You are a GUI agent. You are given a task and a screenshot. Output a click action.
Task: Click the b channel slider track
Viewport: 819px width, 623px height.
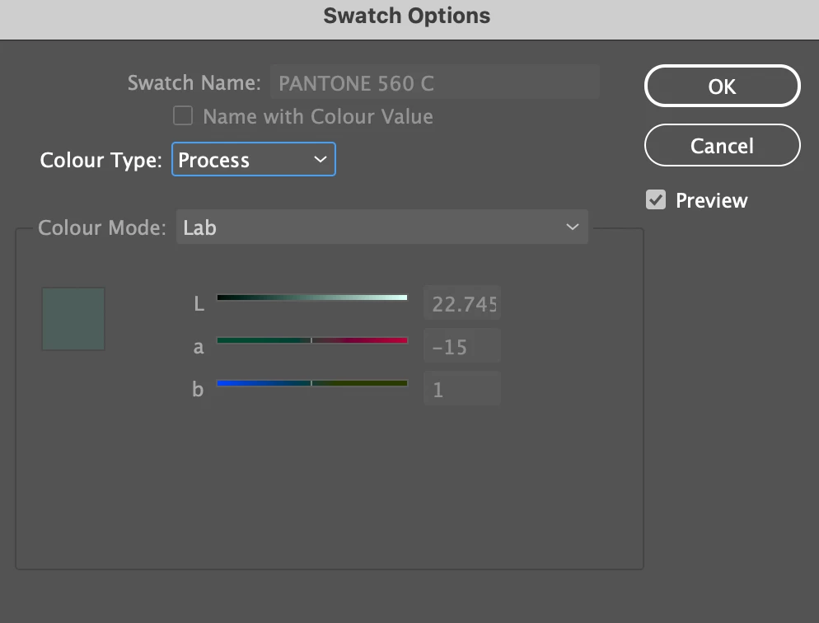point(312,383)
